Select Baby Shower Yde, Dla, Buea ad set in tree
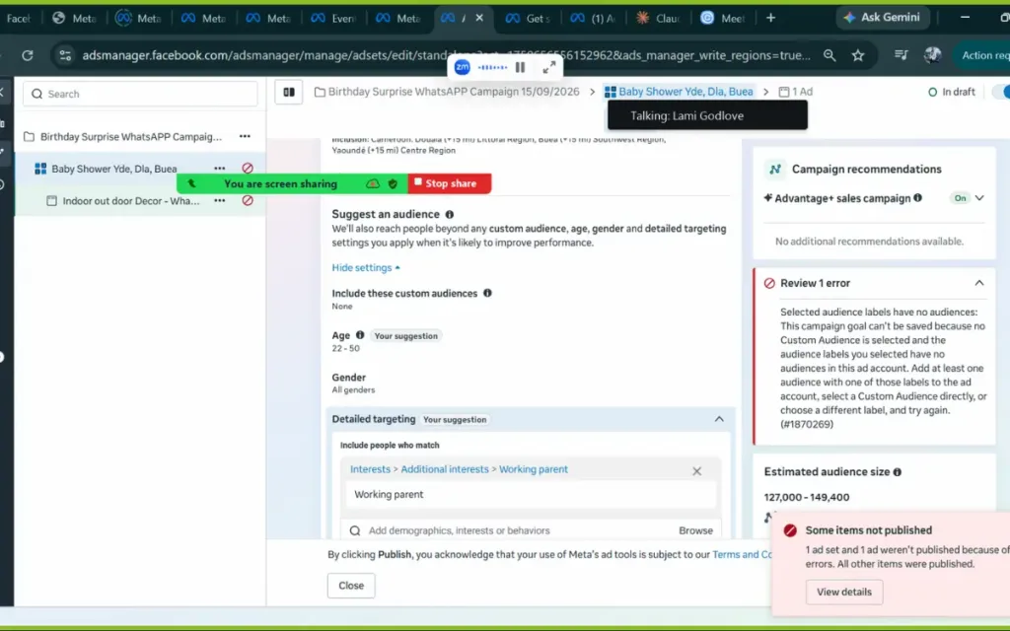The height and width of the screenshot is (631, 1010). tap(114, 169)
